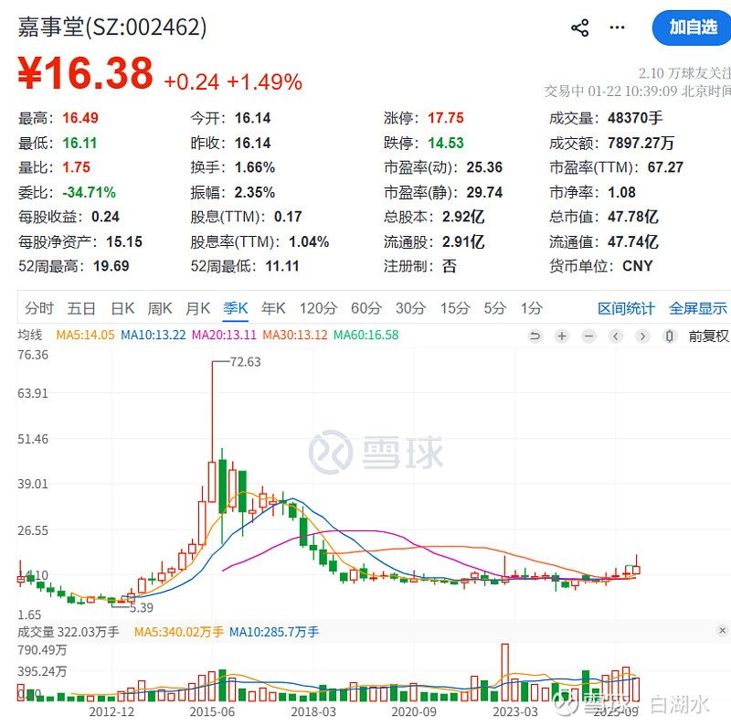This screenshot has width=731, height=727.
Task: Click 成交量 322.03万手 volume label
Action: (69, 632)
